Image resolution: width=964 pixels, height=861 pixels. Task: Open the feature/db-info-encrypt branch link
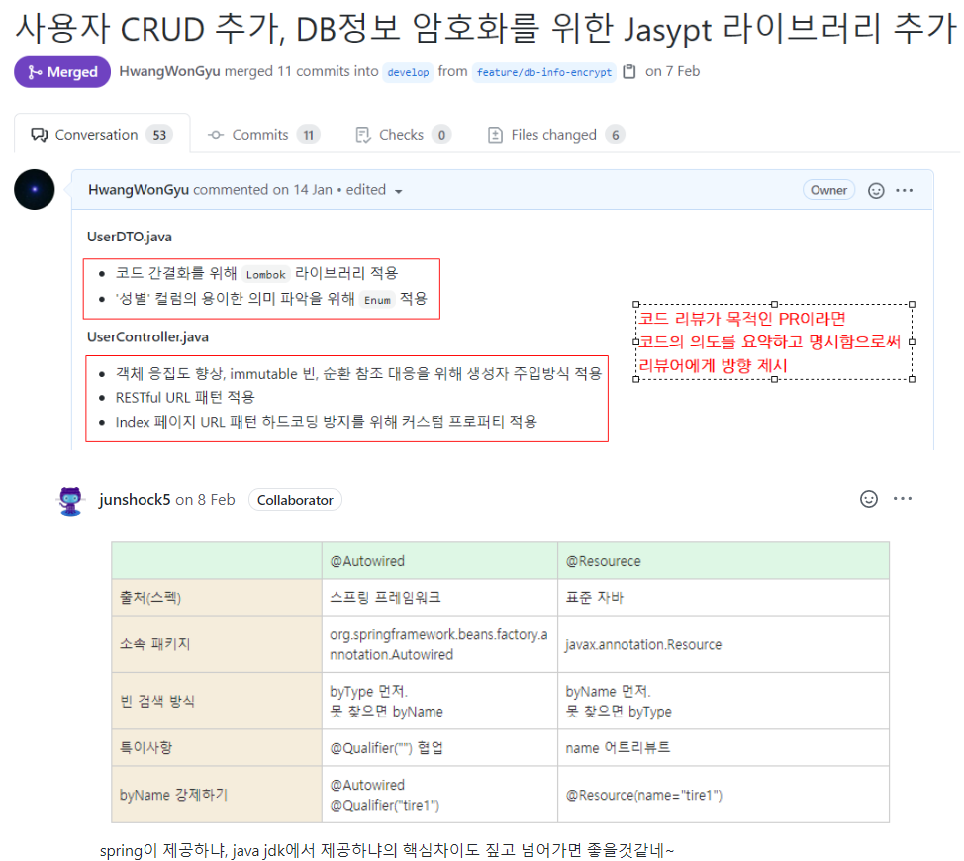pyautogui.click(x=544, y=72)
